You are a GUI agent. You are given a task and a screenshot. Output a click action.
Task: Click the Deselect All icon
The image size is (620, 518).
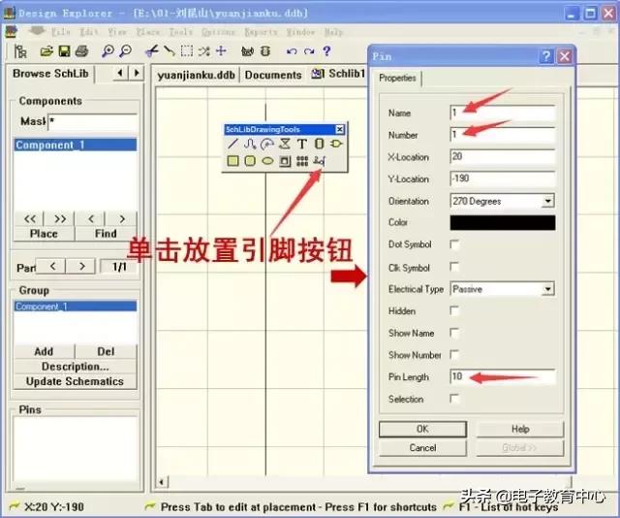click(x=204, y=51)
